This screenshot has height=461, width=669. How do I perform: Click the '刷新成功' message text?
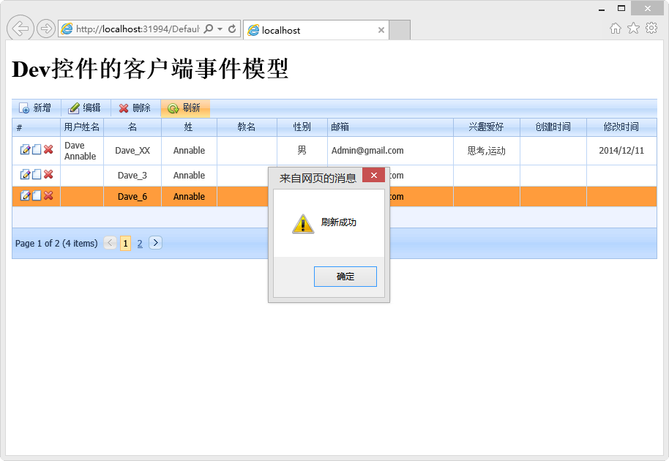tap(338, 222)
